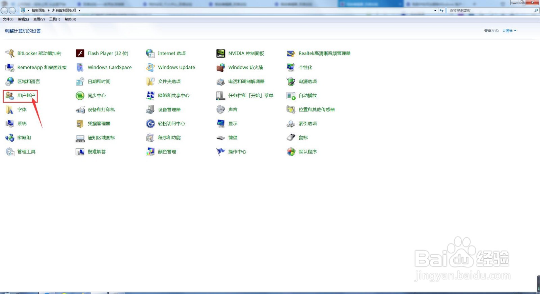Open the 家庭组 link text
The image size is (540, 294).
tap(24, 138)
